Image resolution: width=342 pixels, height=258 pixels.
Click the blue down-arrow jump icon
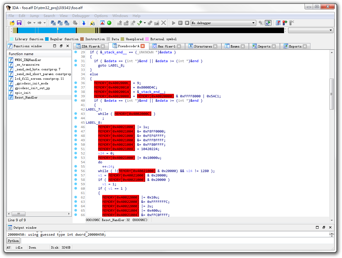(x=84, y=23)
